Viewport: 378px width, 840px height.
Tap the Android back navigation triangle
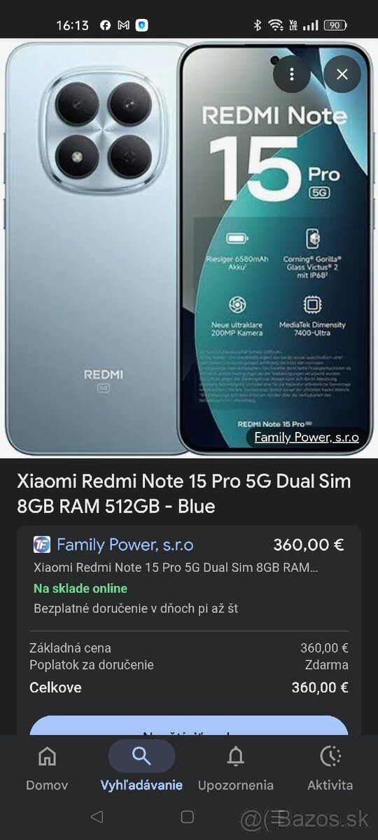tap(97, 817)
